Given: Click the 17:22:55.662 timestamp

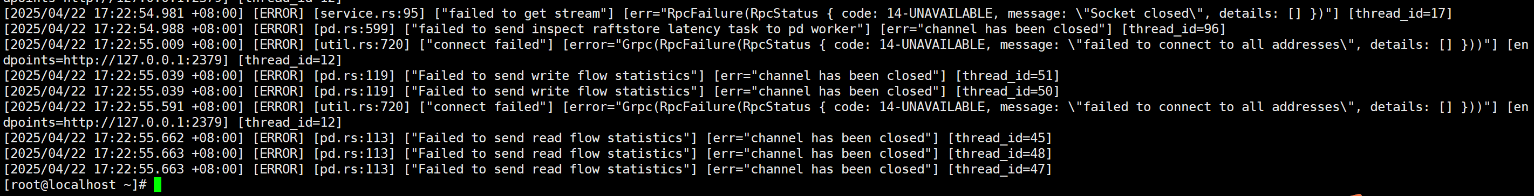Looking at the screenshot, I should pos(139,138).
